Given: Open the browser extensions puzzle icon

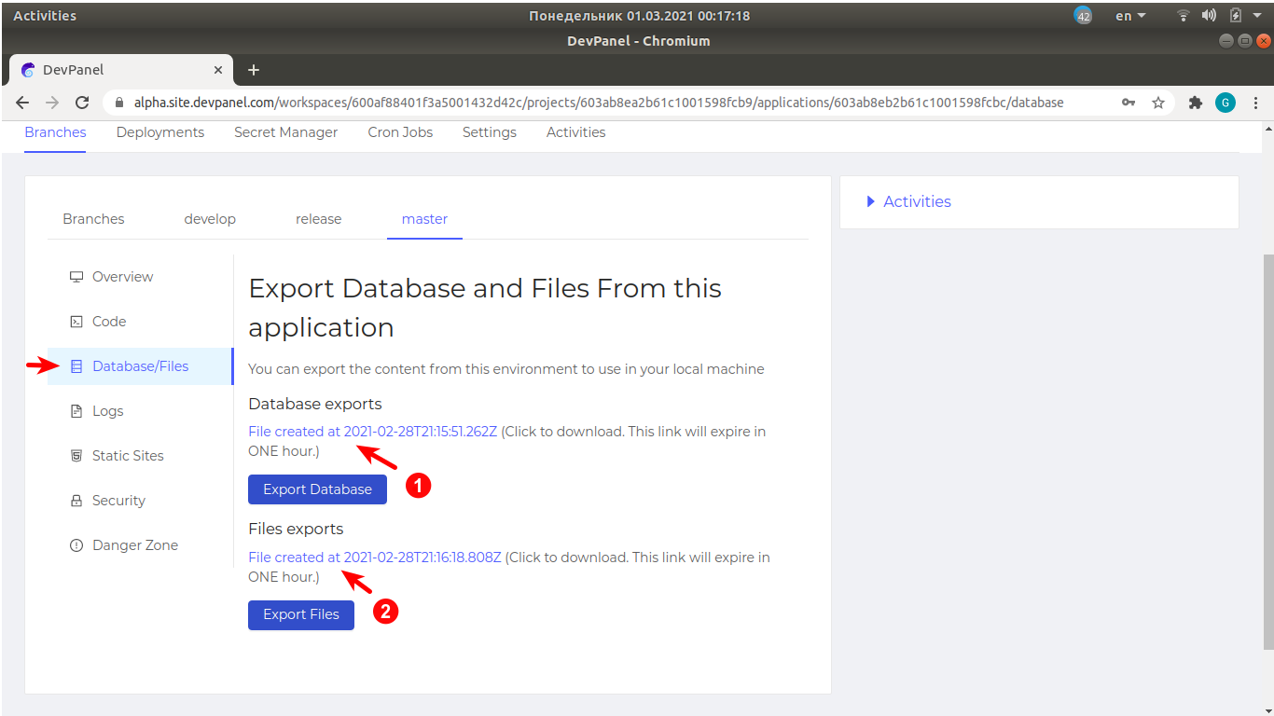Looking at the screenshot, I should click(1196, 103).
